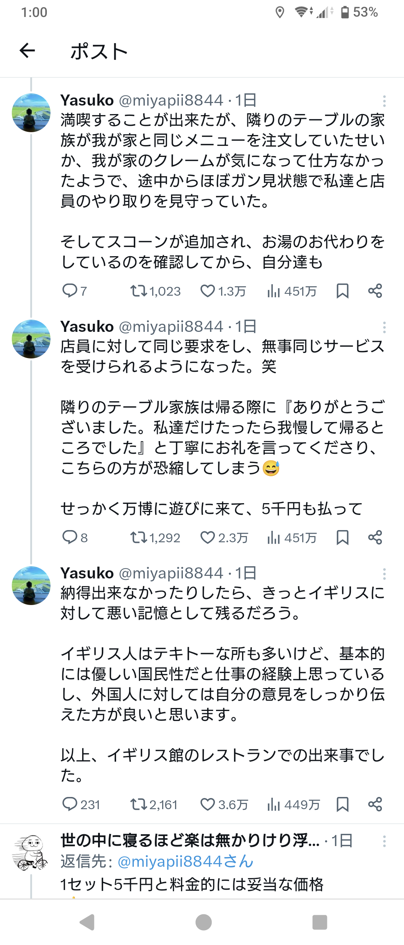Screen dimensions: 404x945
Task: Share the first Yasuko post
Action: pyautogui.click(x=375, y=291)
